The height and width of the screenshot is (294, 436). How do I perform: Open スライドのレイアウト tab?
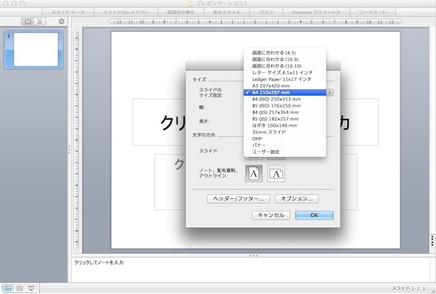pyautogui.click(x=126, y=12)
